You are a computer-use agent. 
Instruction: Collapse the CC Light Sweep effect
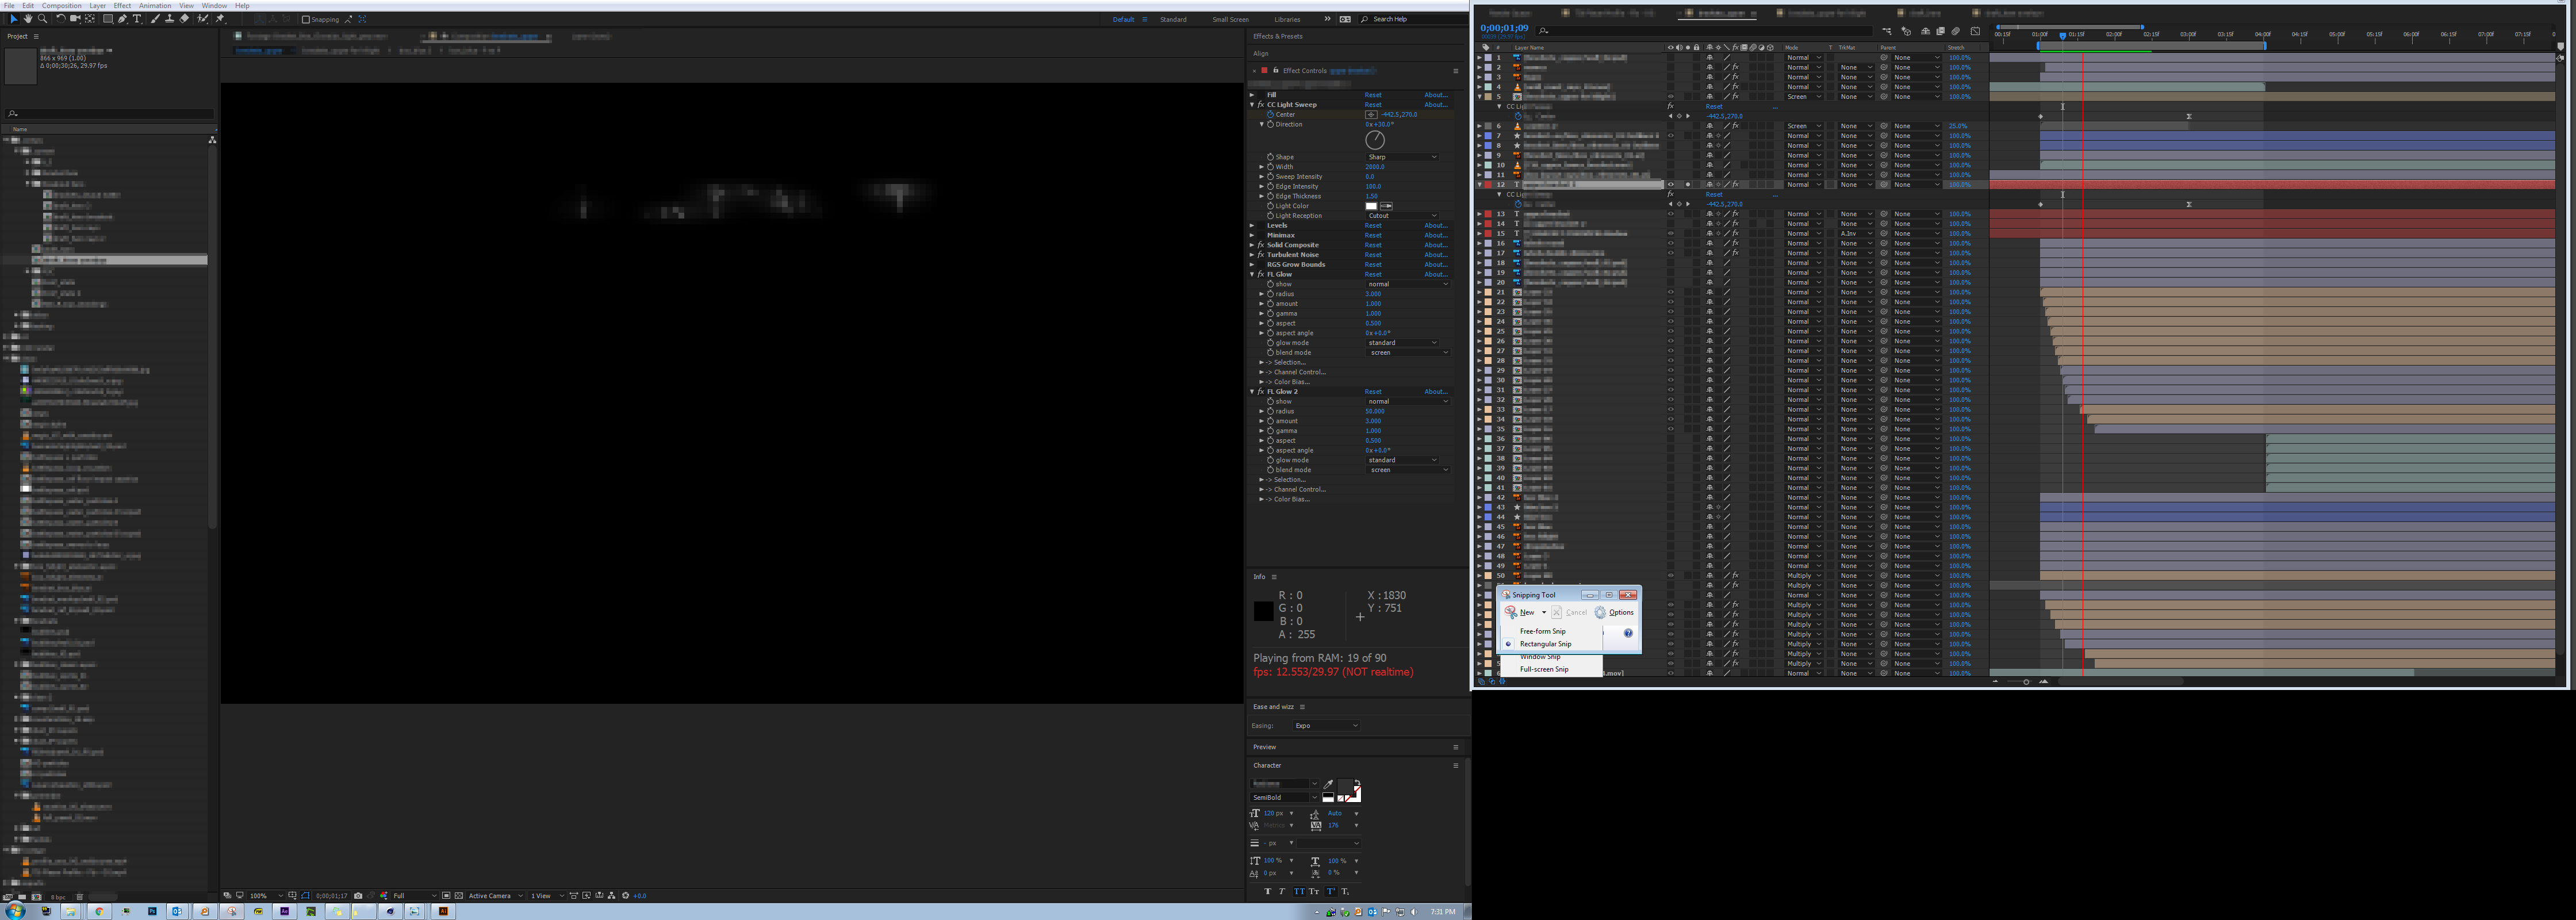[x=1252, y=105]
